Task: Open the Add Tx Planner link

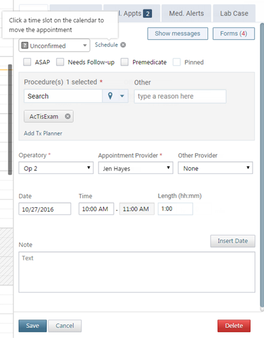Action: pyautogui.click(x=43, y=133)
